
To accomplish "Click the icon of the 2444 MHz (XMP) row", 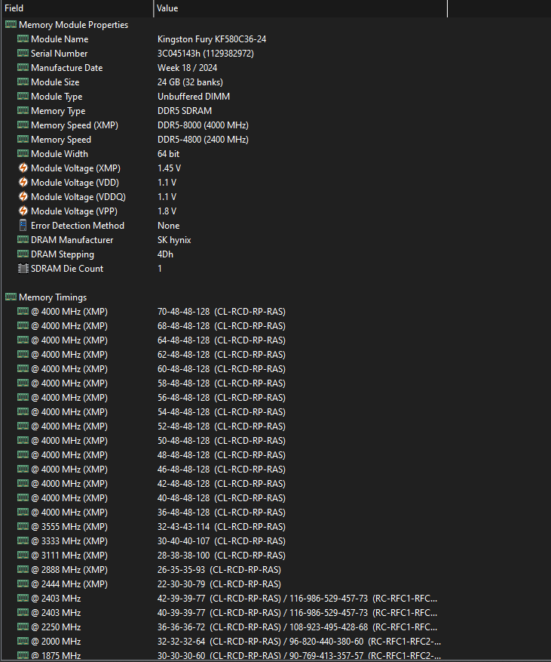I will pyautogui.click(x=23, y=584).
